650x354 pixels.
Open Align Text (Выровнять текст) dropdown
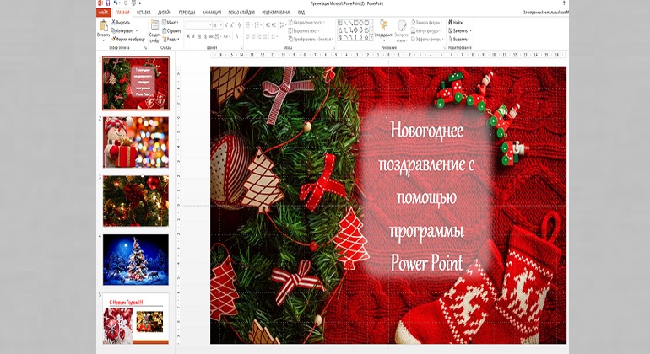(x=304, y=31)
